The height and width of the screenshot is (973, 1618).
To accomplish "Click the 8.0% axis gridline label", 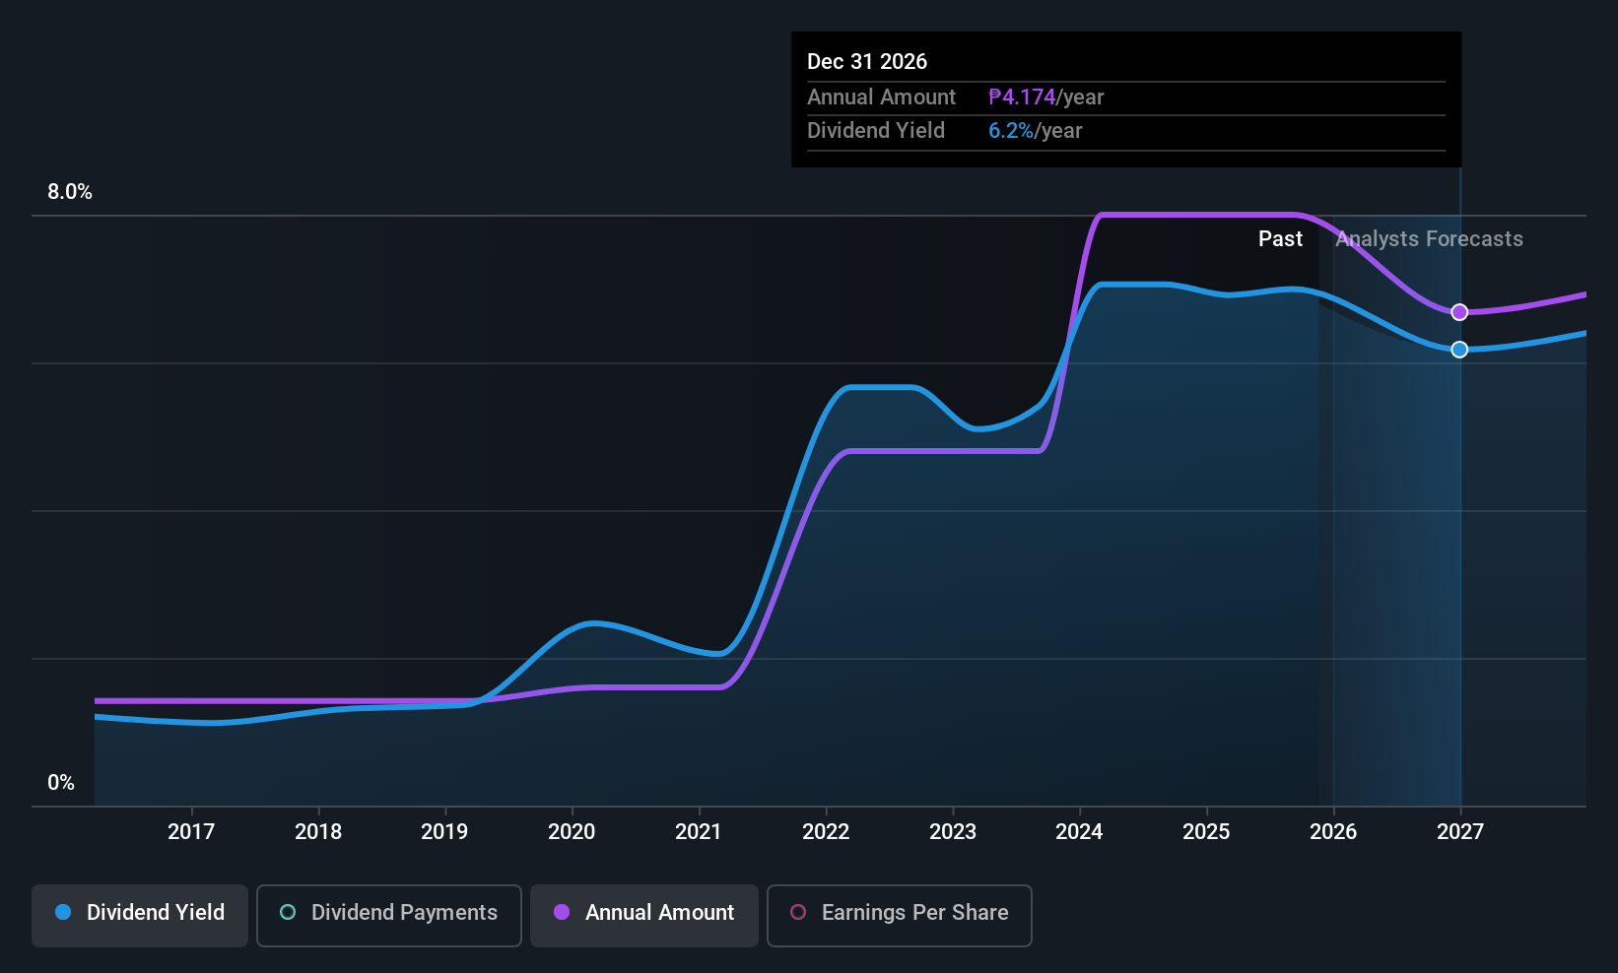I will pos(69,192).
